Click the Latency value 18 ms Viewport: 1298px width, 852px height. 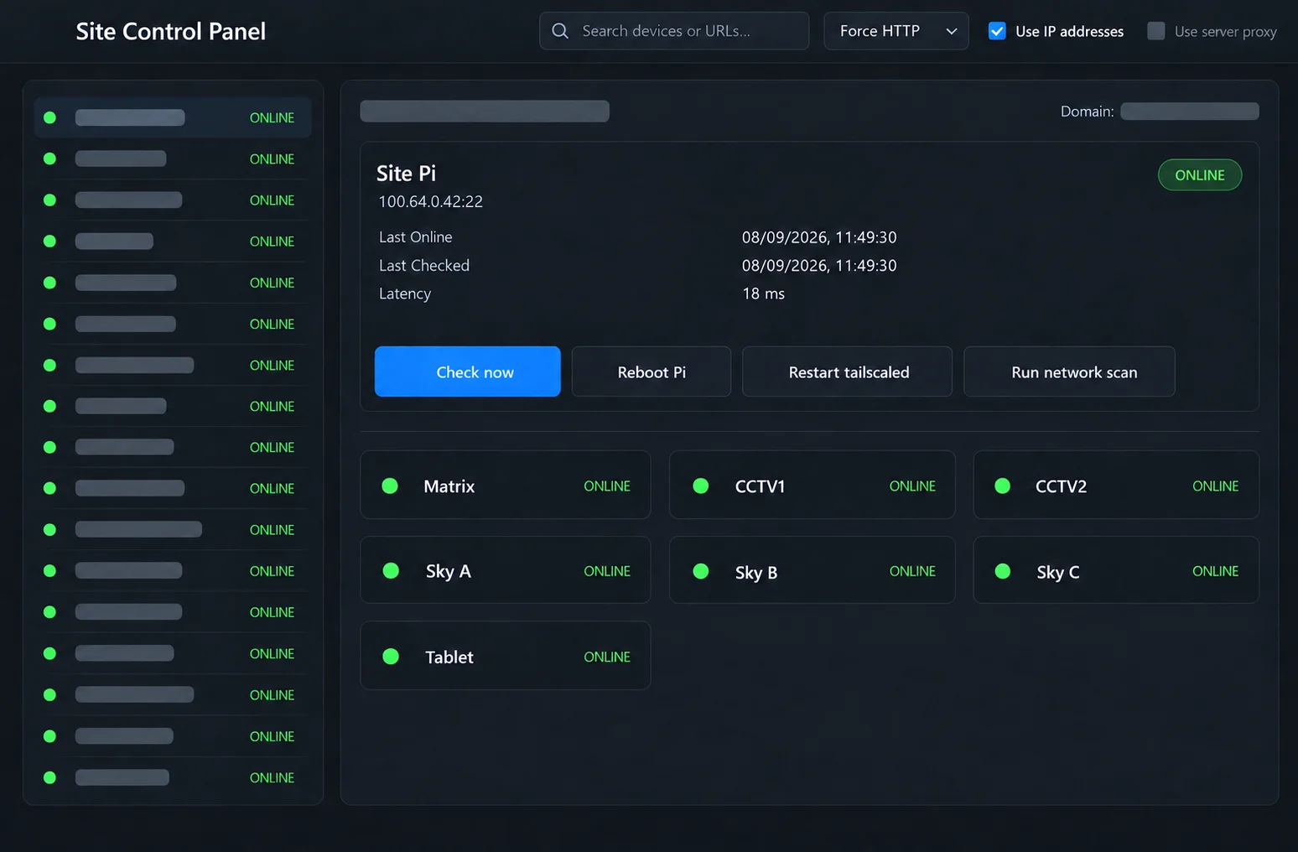pos(763,294)
